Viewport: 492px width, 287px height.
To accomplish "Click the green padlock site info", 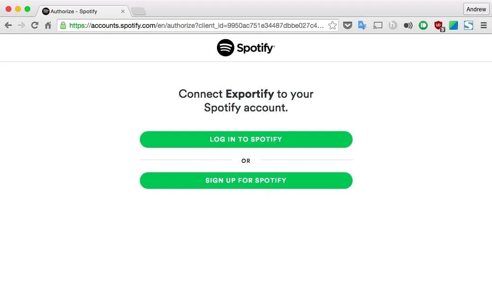I will pyautogui.click(x=63, y=25).
